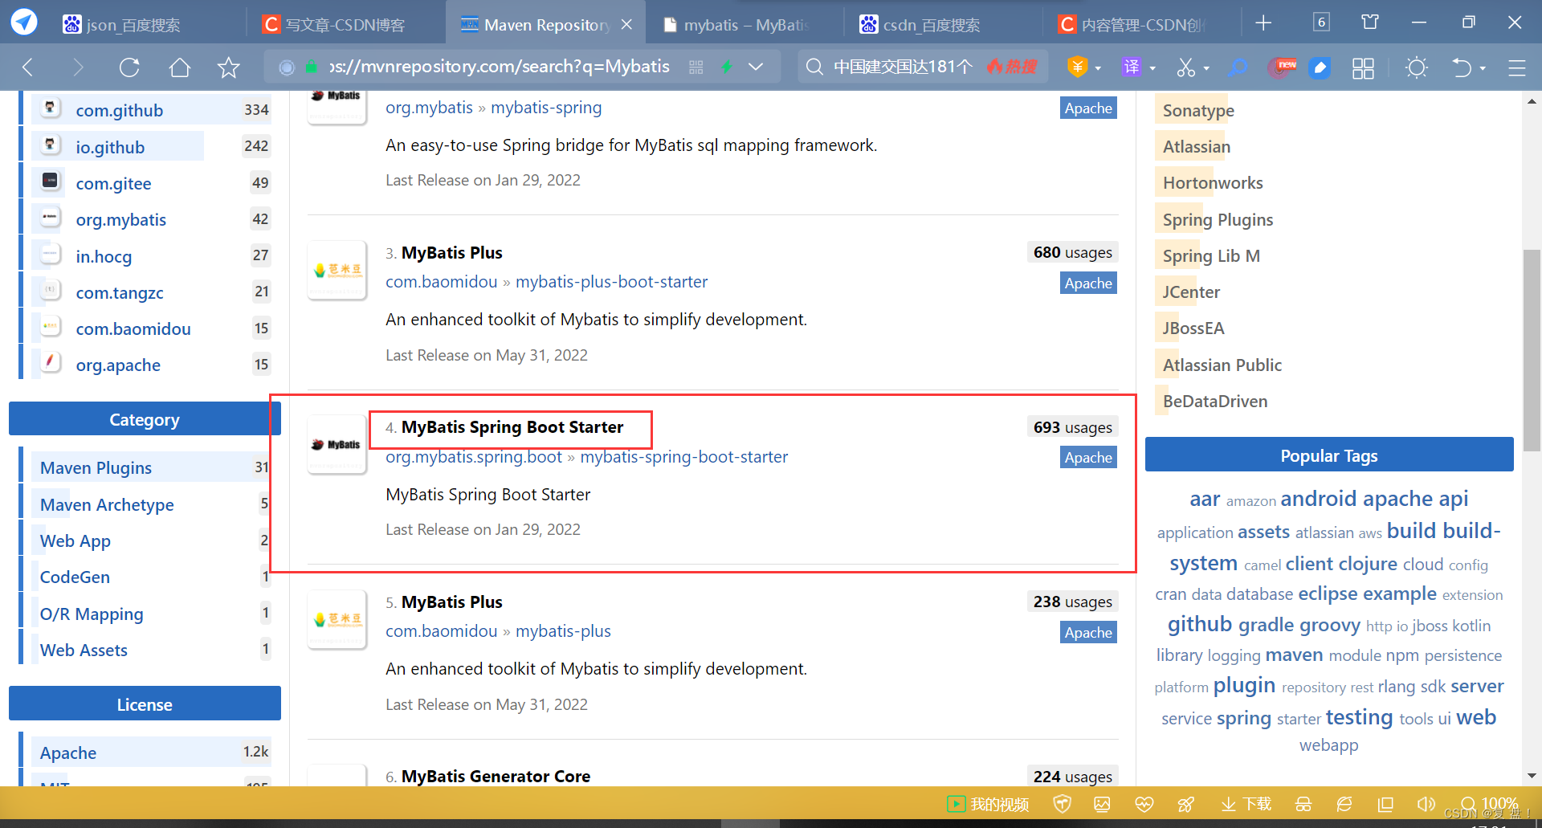Select the Spring Plugins repository
This screenshot has height=828, width=1542.
pos(1218,219)
